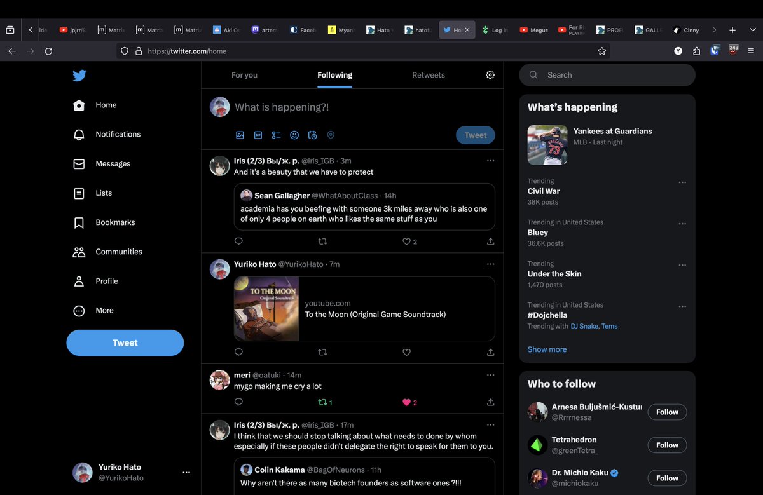
Task: Follow Tetrahedron
Action: coord(668,445)
